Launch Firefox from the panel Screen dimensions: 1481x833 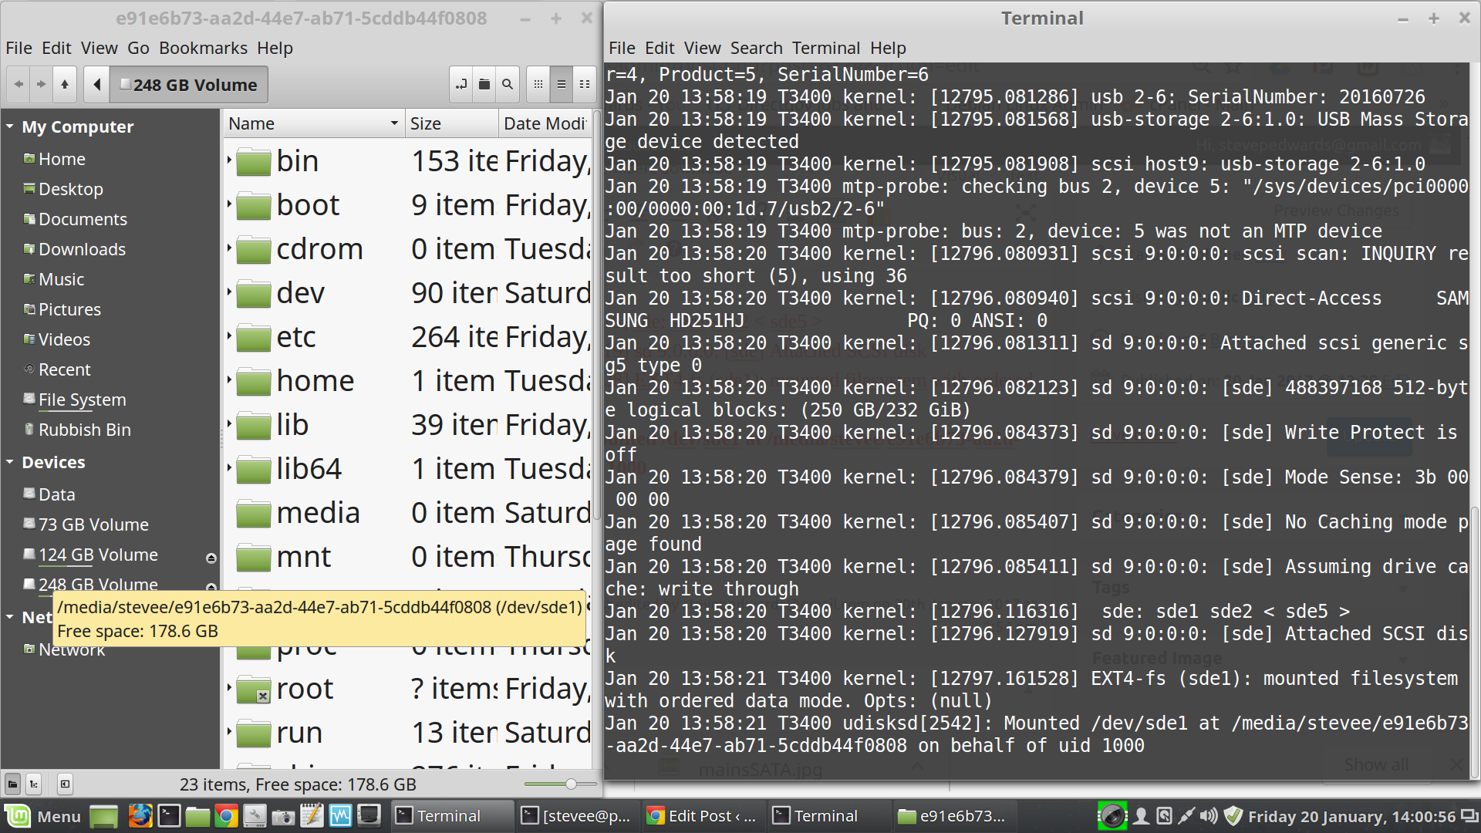click(140, 816)
